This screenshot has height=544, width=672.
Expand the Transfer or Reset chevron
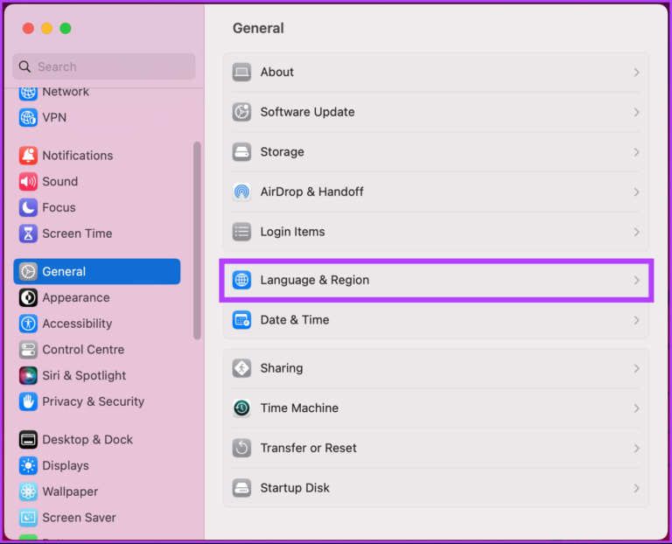(636, 448)
